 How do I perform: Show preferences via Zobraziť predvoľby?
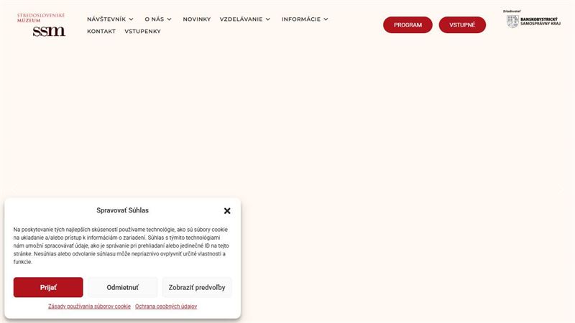[197, 288]
